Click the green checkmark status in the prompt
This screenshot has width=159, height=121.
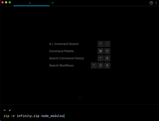tap(10, 110)
